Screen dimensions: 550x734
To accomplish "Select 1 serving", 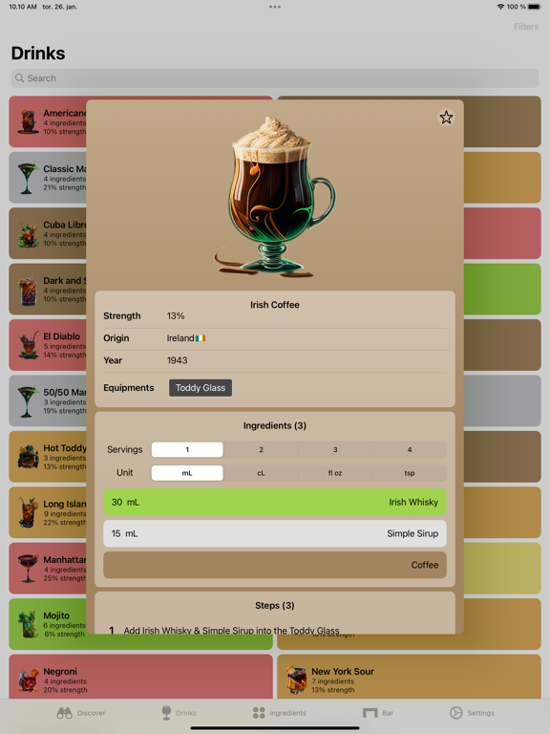I will click(187, 449).
